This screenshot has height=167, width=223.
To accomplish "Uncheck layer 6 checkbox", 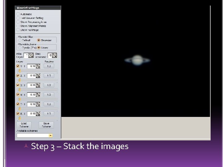I will 18,113.
